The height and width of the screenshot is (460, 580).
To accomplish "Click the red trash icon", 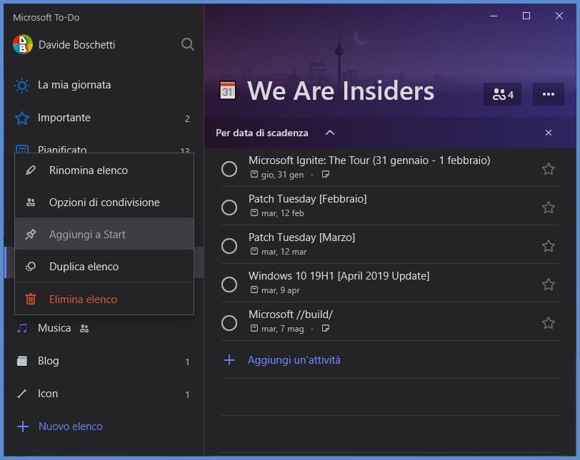I will click(x=31, y=299).
